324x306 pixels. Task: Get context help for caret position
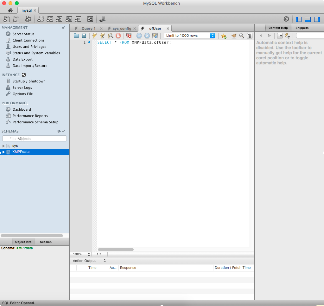280,36
